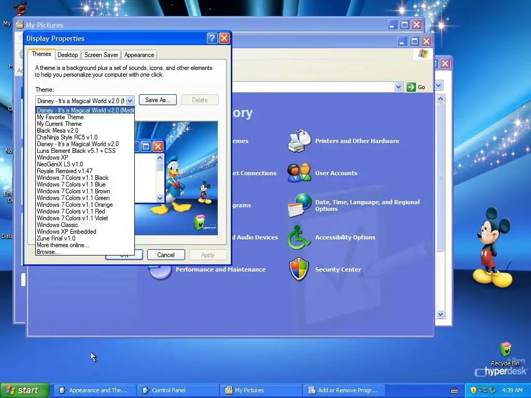Choose NeoGeniX LS v1.0 theme
531x398 pixels.
[85, 164]
